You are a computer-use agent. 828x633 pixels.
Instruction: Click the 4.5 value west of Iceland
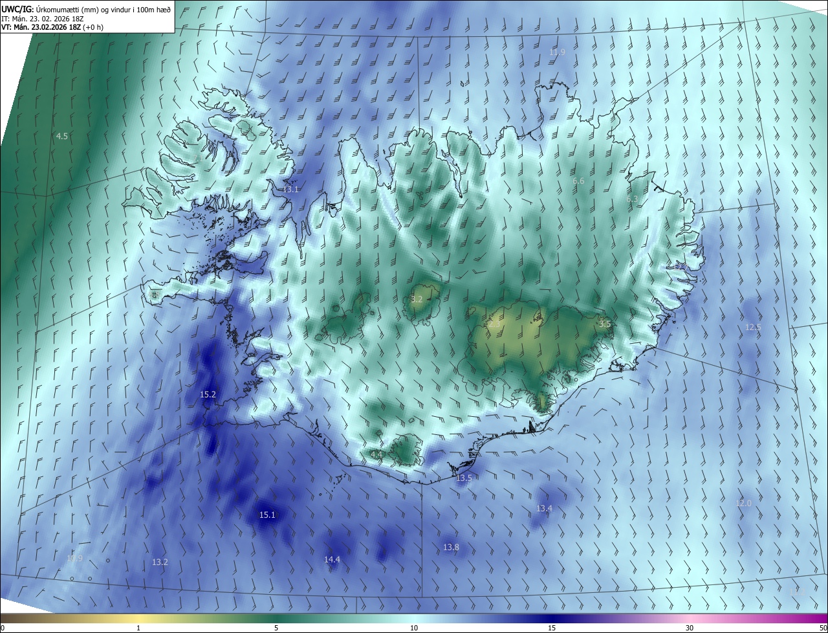point(62,137)
